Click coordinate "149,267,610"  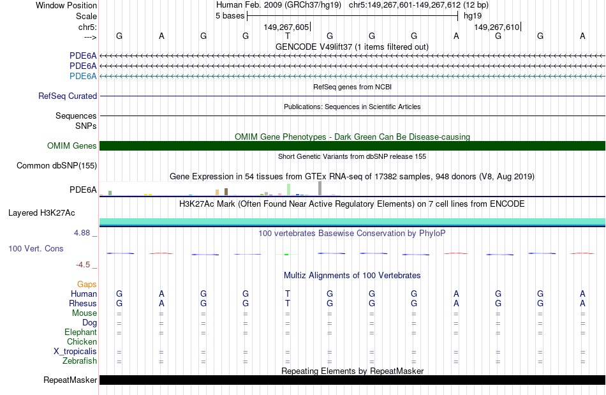pos(497,27)
